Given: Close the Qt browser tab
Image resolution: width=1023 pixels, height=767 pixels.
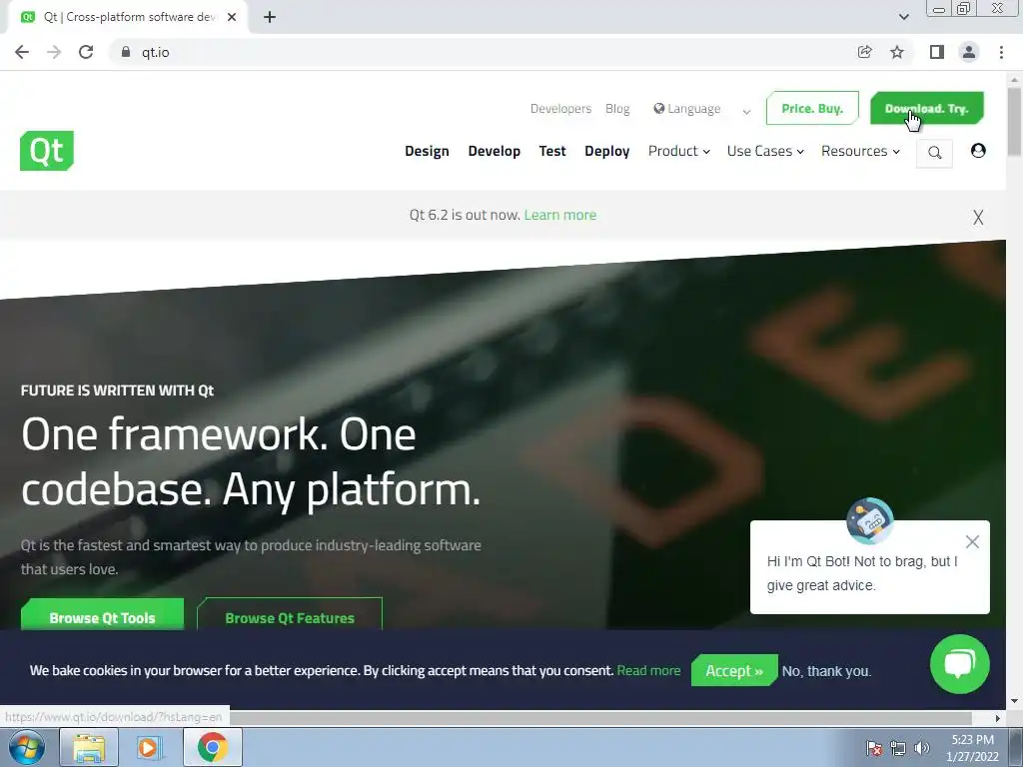Looking at the screenshot, I should point(232,17).
